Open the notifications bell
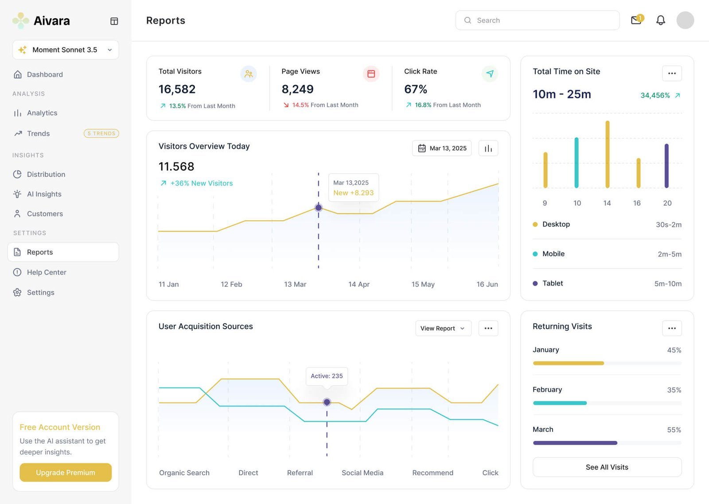The image size is (709, 504). (660, 20)
